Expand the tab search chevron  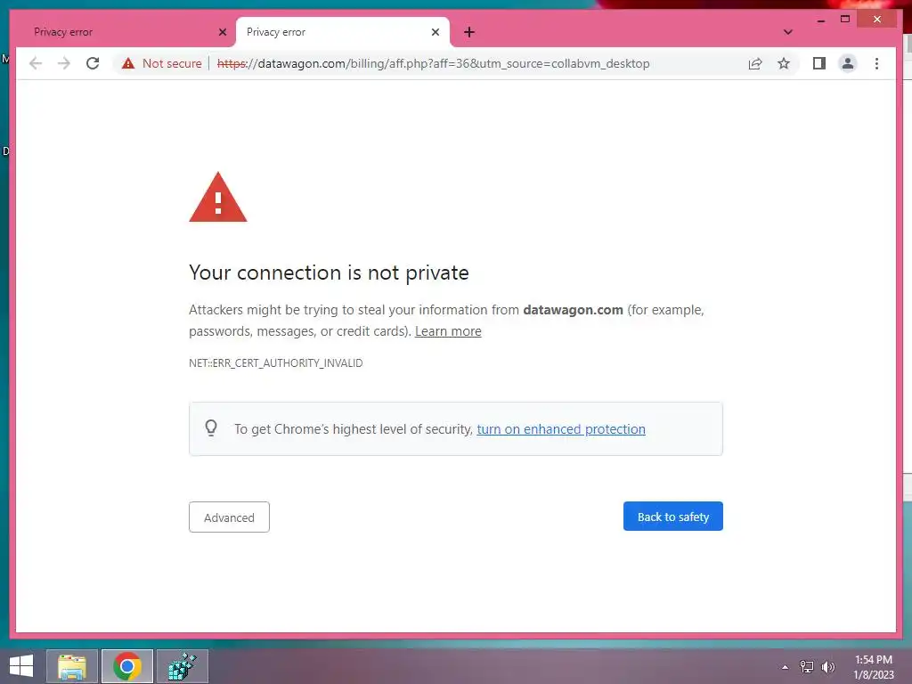click(787, 32)
